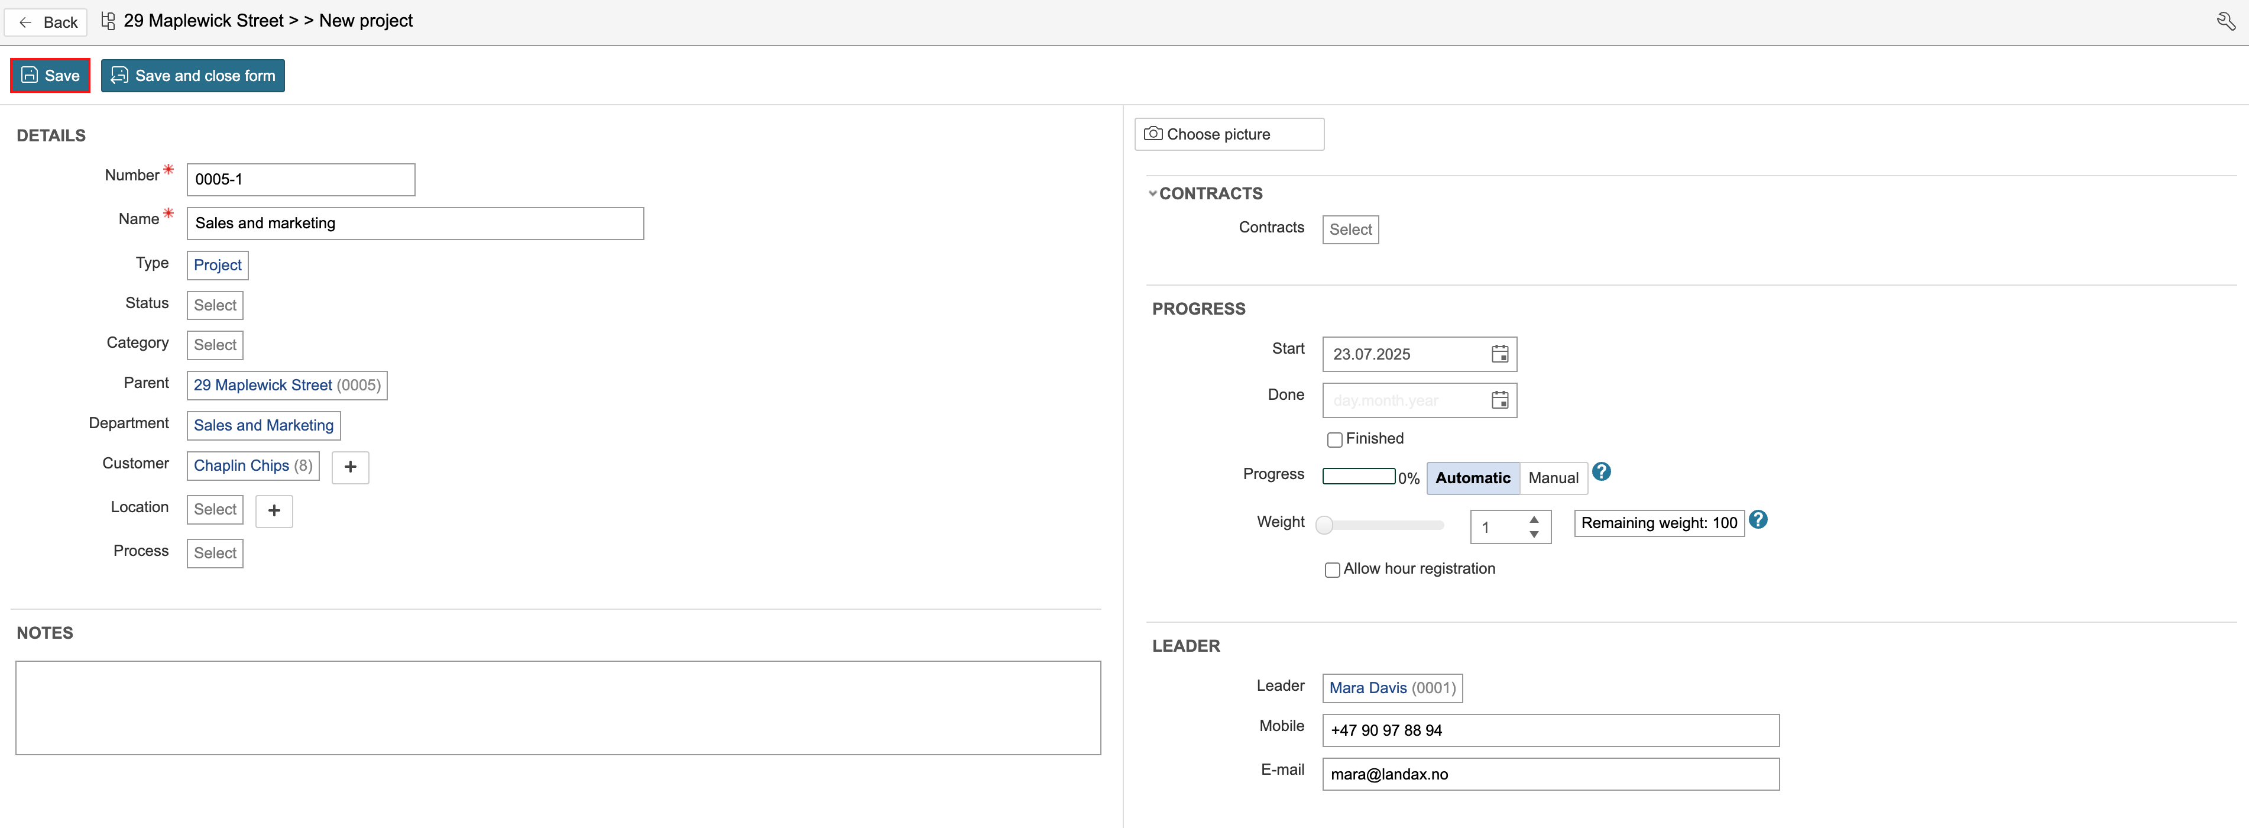Open the Category select dropdown
2249x828 pixels.
click(215, 345)
